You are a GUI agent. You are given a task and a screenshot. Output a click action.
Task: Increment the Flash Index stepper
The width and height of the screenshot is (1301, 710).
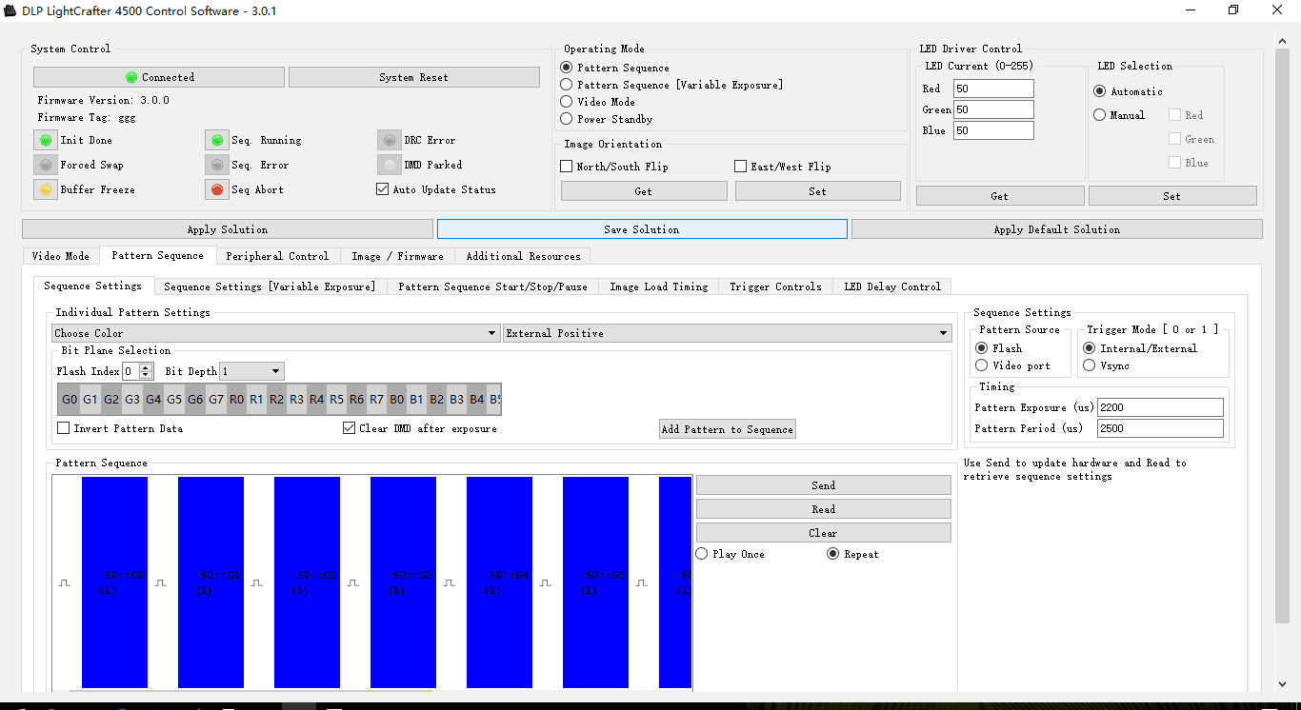pos(146,367)
